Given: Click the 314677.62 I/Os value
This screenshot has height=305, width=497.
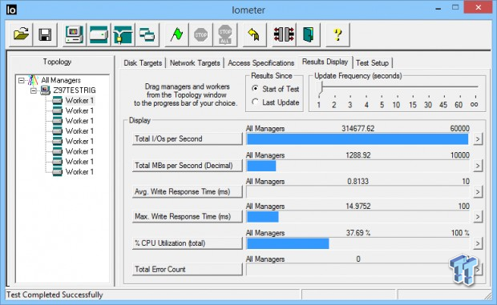Looking at the screenshot, I should pos(358,129).
